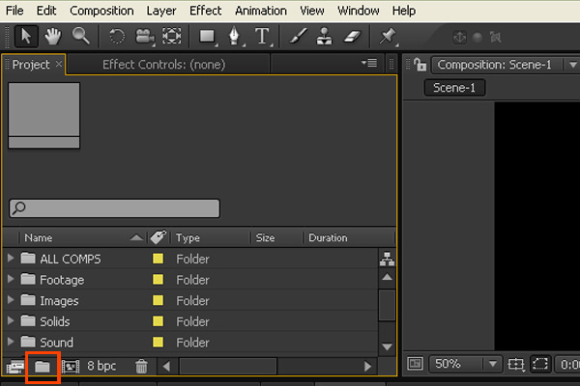The width and height of the screenshot is (580, 386).
Task: Open the View menu
Action: (x=312, y=11)
